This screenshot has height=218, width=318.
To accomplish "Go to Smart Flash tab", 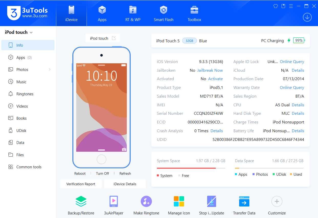I will (x=163, y=13).
